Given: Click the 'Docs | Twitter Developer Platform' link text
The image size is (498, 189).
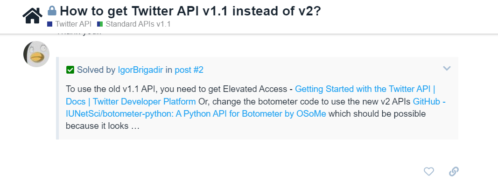Looking at the screenshot, I should click(x=131, y=101).
